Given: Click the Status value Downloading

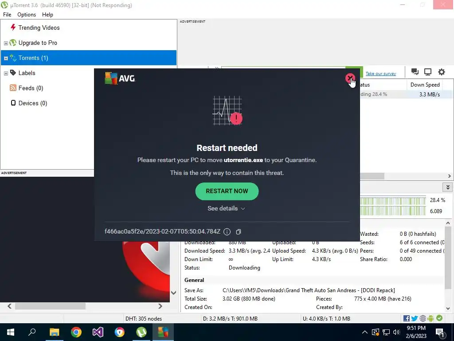Looking at the screenshot, I should [x=244, y=268].
